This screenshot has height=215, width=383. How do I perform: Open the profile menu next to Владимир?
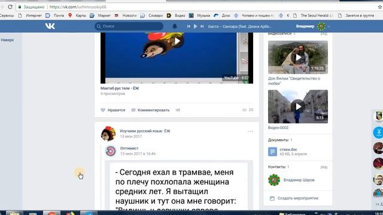coord(329,26)
